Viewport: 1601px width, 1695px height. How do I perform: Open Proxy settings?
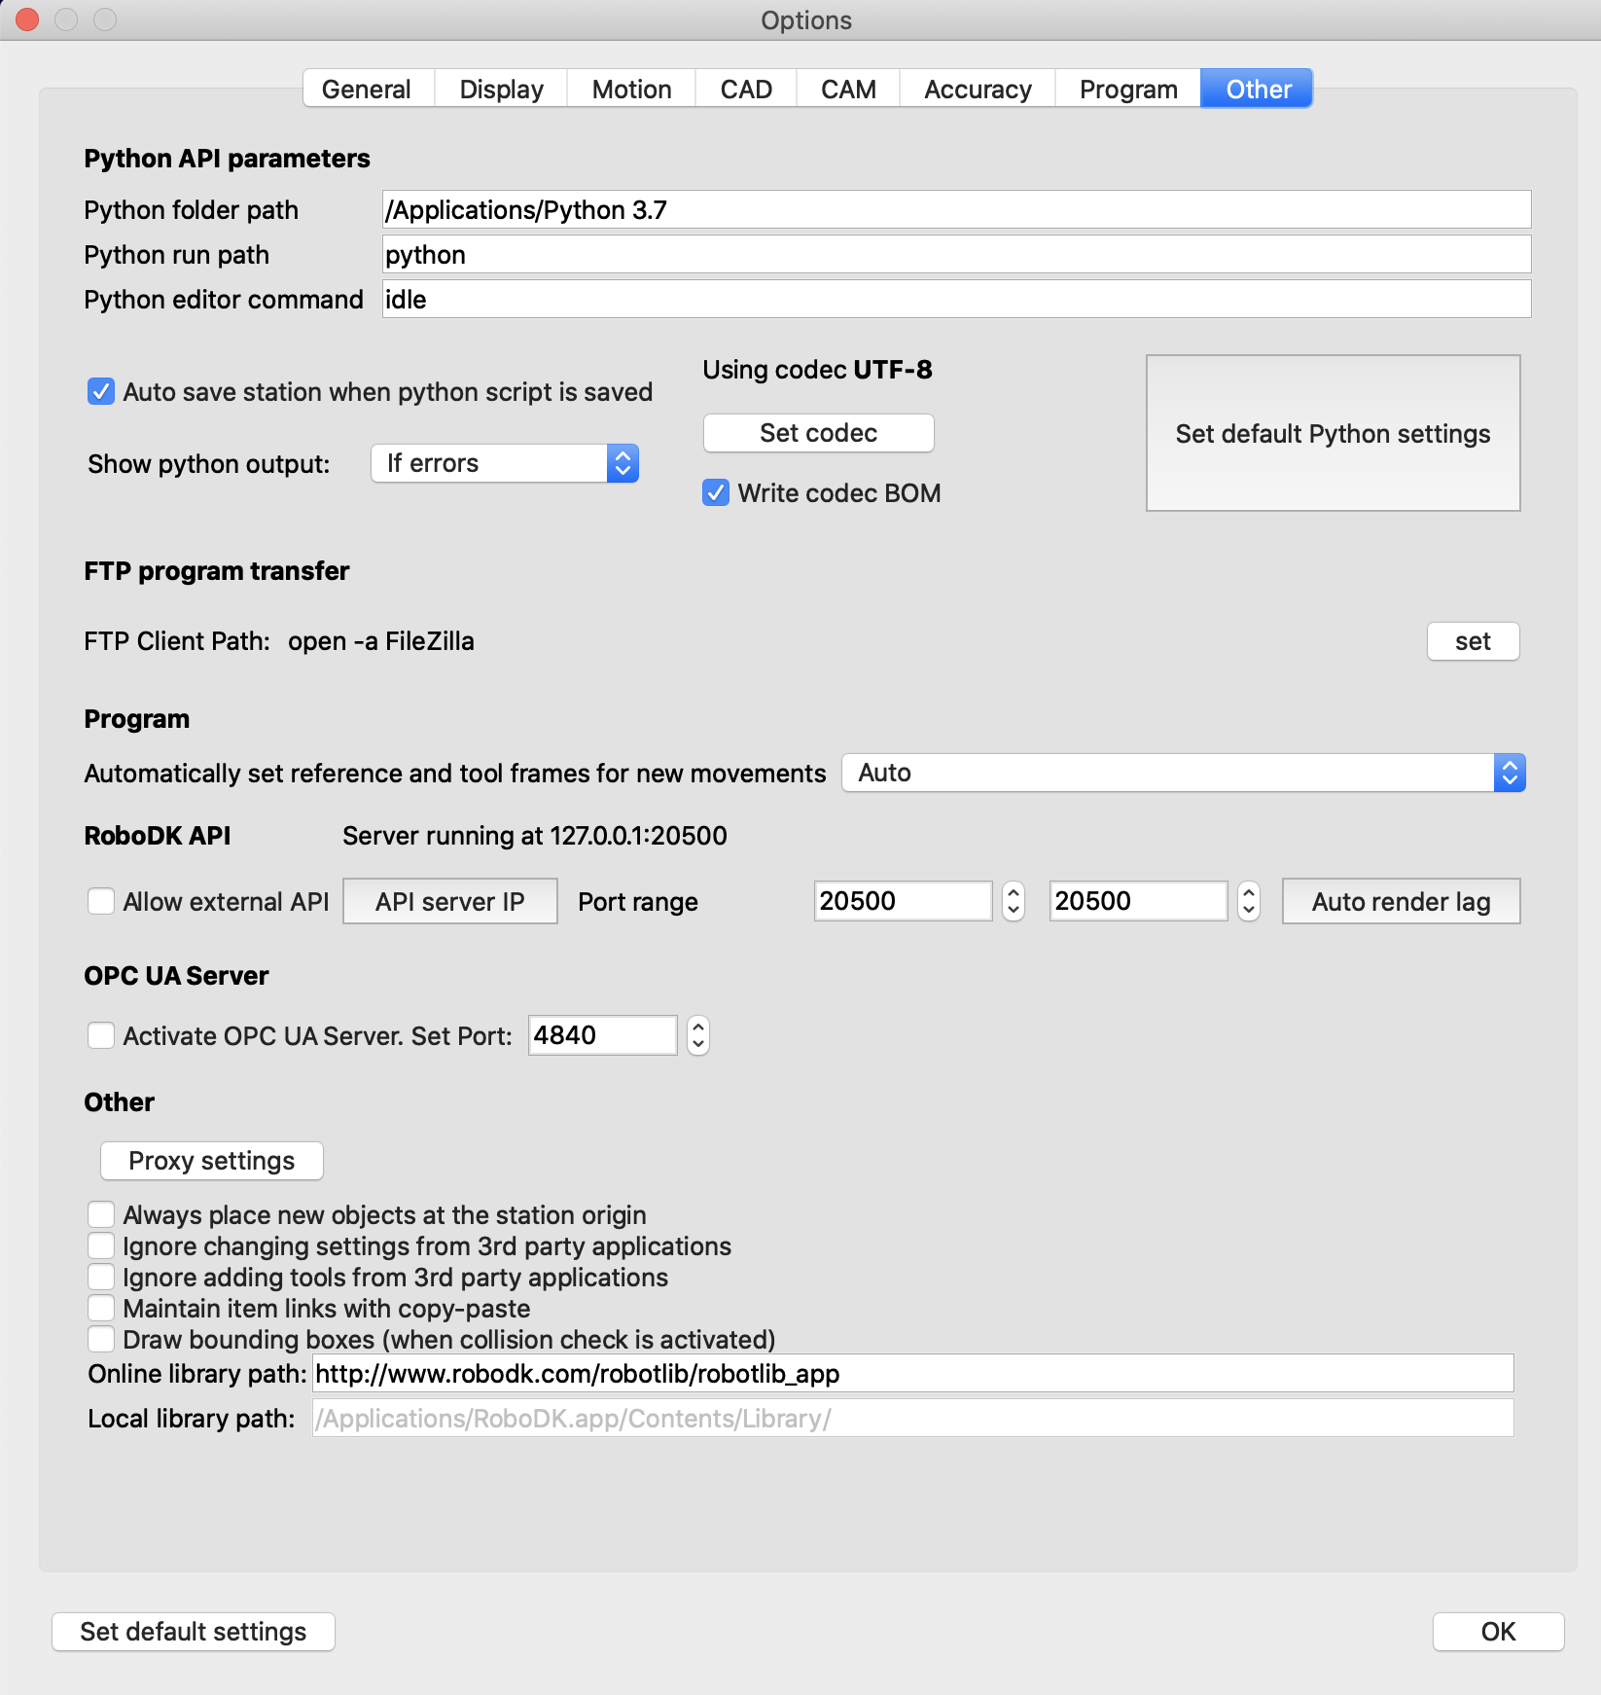click(x=211, y=1161)
